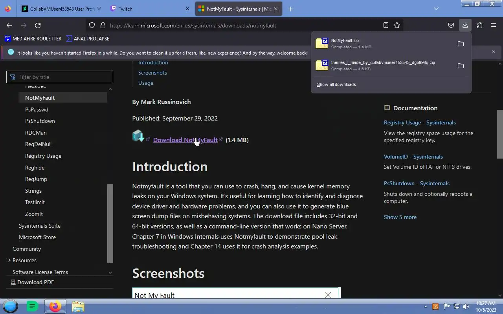Open Sysinternals Suite in the sidebar

click(x=40, y=226)
